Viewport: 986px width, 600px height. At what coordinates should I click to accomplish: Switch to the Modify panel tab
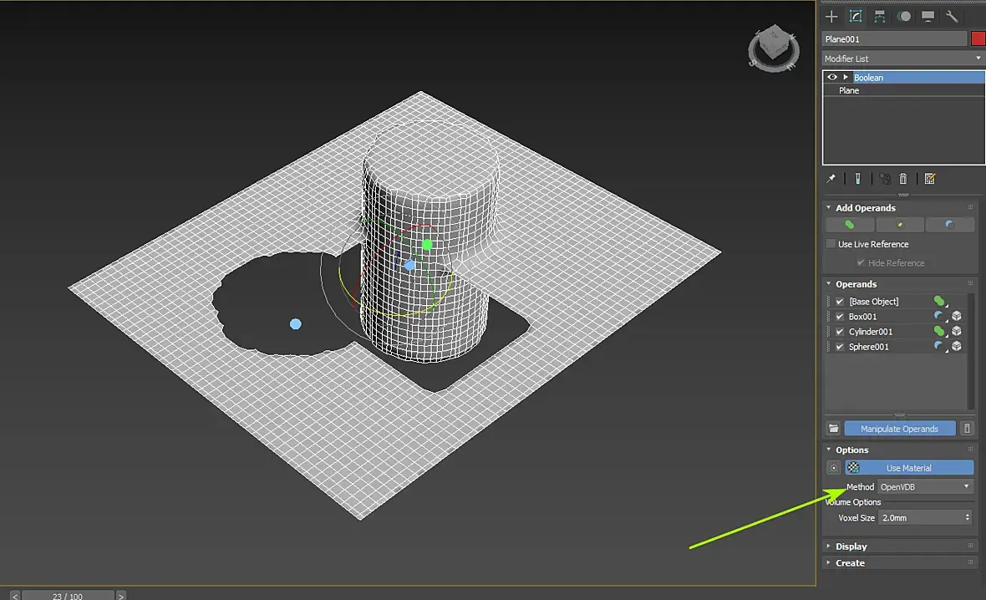click(x=855, y=17)
